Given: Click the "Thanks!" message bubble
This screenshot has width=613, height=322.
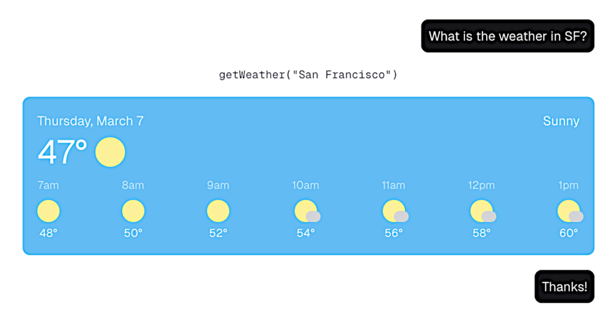Looking at the screenshot, I should point(565,287).
